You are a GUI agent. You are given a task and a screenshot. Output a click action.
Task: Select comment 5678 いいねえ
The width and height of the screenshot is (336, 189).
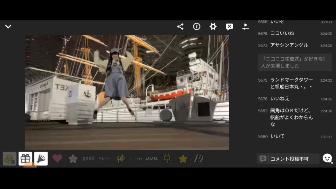pos(295,99)
